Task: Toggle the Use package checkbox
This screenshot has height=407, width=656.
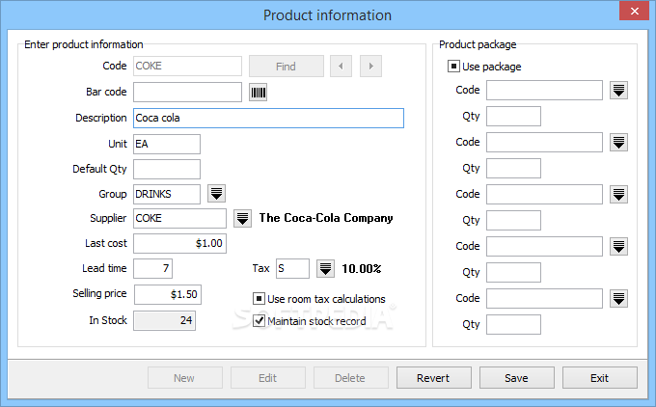Action: [453, 67]
